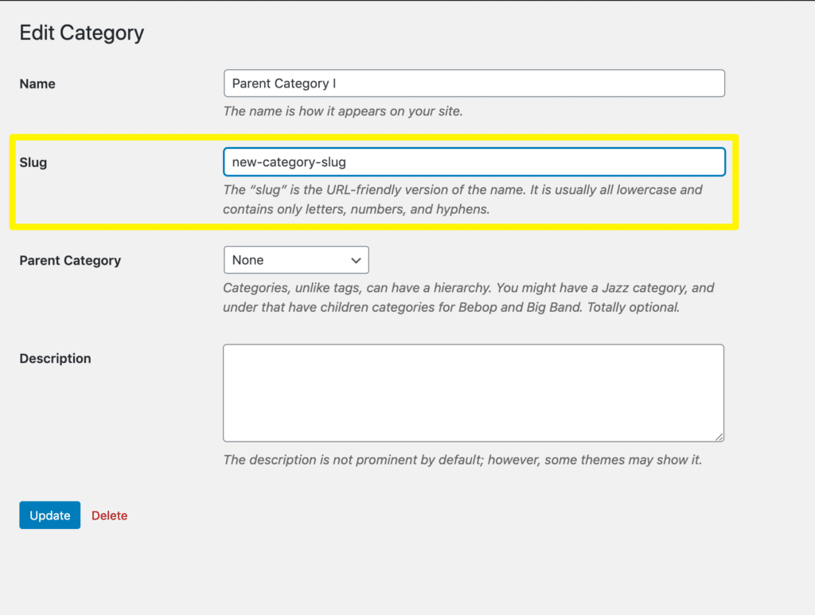Click the Slug field label
Image resolution: width=815 pixels, height=615 pixels.
click(33, 162)
